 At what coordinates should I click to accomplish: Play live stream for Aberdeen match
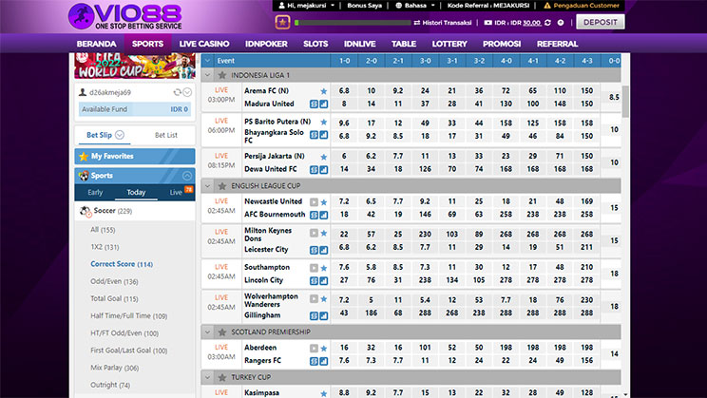[x=314, y=348]
